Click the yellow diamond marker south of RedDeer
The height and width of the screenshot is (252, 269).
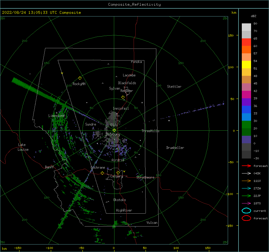click(123, 97)
